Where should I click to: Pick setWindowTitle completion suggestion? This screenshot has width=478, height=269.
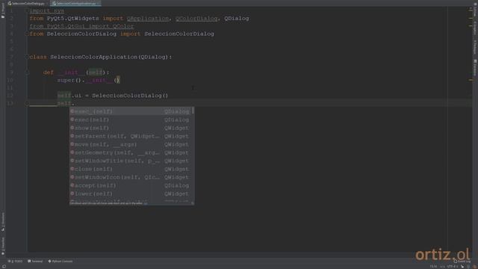click(130, 161)
